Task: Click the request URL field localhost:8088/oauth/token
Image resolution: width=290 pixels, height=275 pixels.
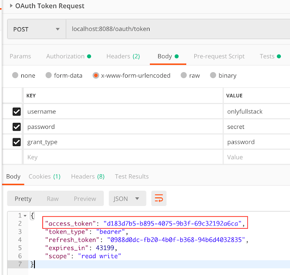Action: tap(178, 29)
